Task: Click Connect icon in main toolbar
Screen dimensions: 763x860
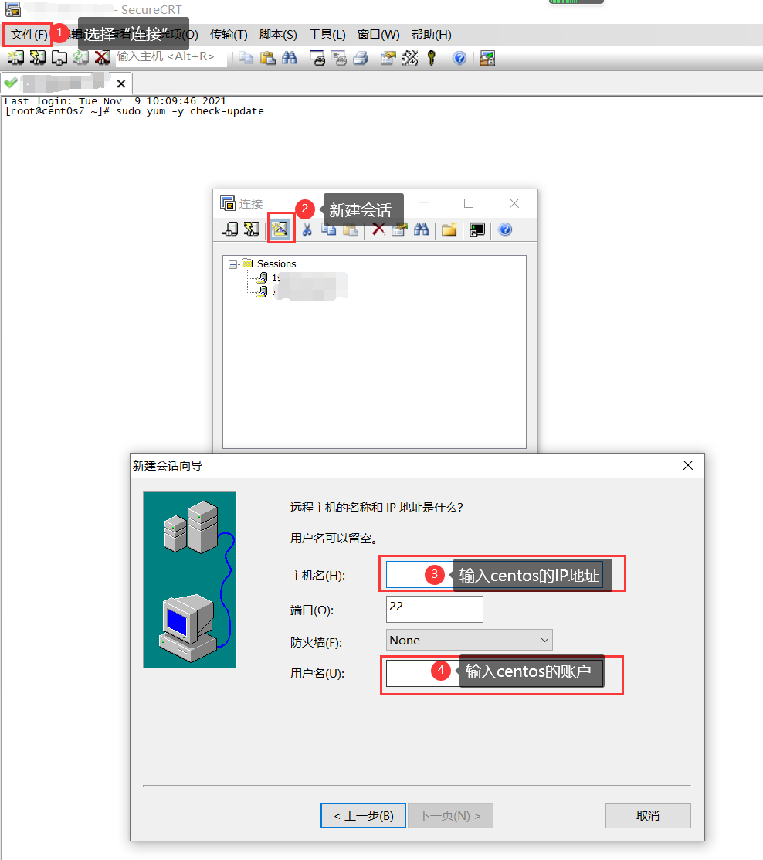Action: coord(16,58)
